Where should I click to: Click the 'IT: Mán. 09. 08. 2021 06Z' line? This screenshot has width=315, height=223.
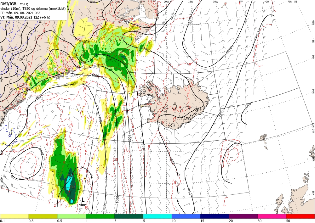point(21,13)
